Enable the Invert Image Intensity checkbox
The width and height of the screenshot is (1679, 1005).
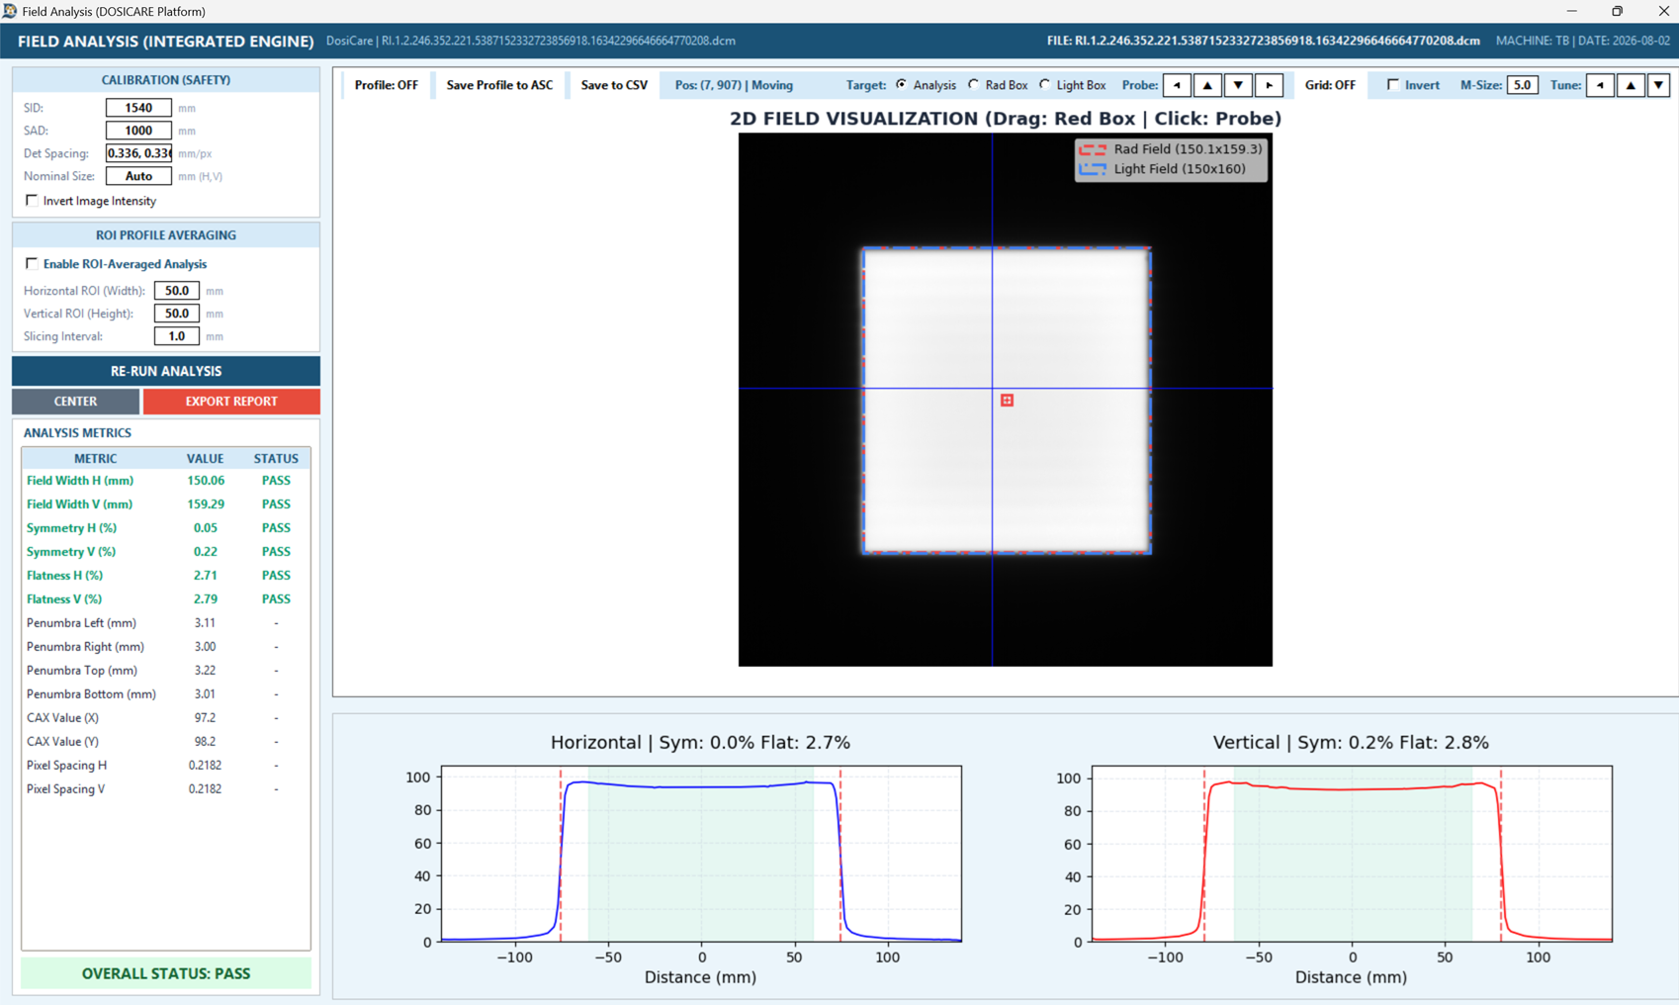click(32, 201)
